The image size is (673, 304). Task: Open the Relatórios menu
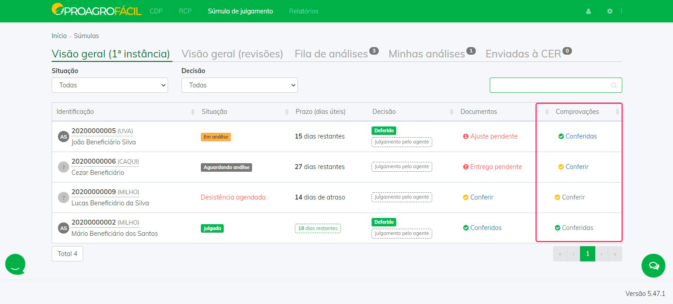pyautogui.click(x=304, y=11)
